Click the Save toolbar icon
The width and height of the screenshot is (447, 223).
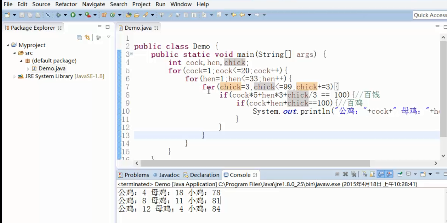point(22,15)
